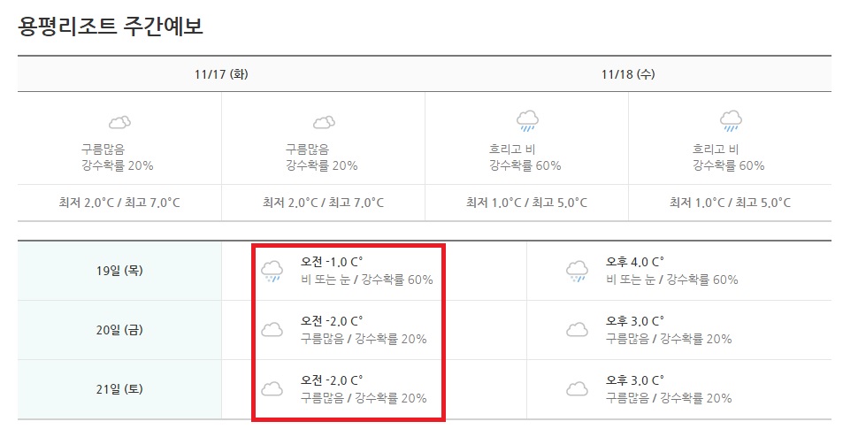Click first 최저 1.0°C / 최고 5.0°C cell
843x437 pixels.
tap(526, 203)
